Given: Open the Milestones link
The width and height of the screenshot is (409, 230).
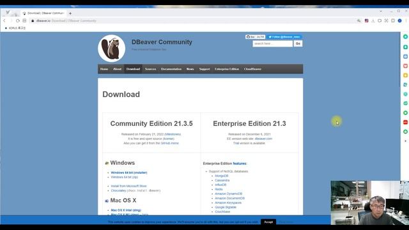Looking at the screenshot, I should (x=173, y=134).
